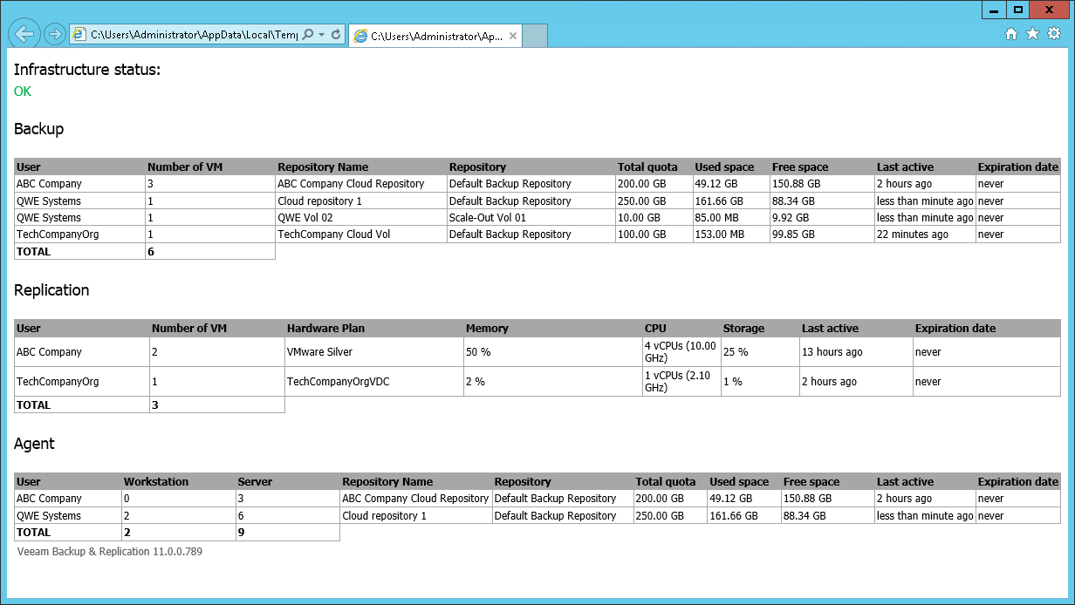Minimize the Internet Explorer window
1075x605 pixels.
(994, 10)
